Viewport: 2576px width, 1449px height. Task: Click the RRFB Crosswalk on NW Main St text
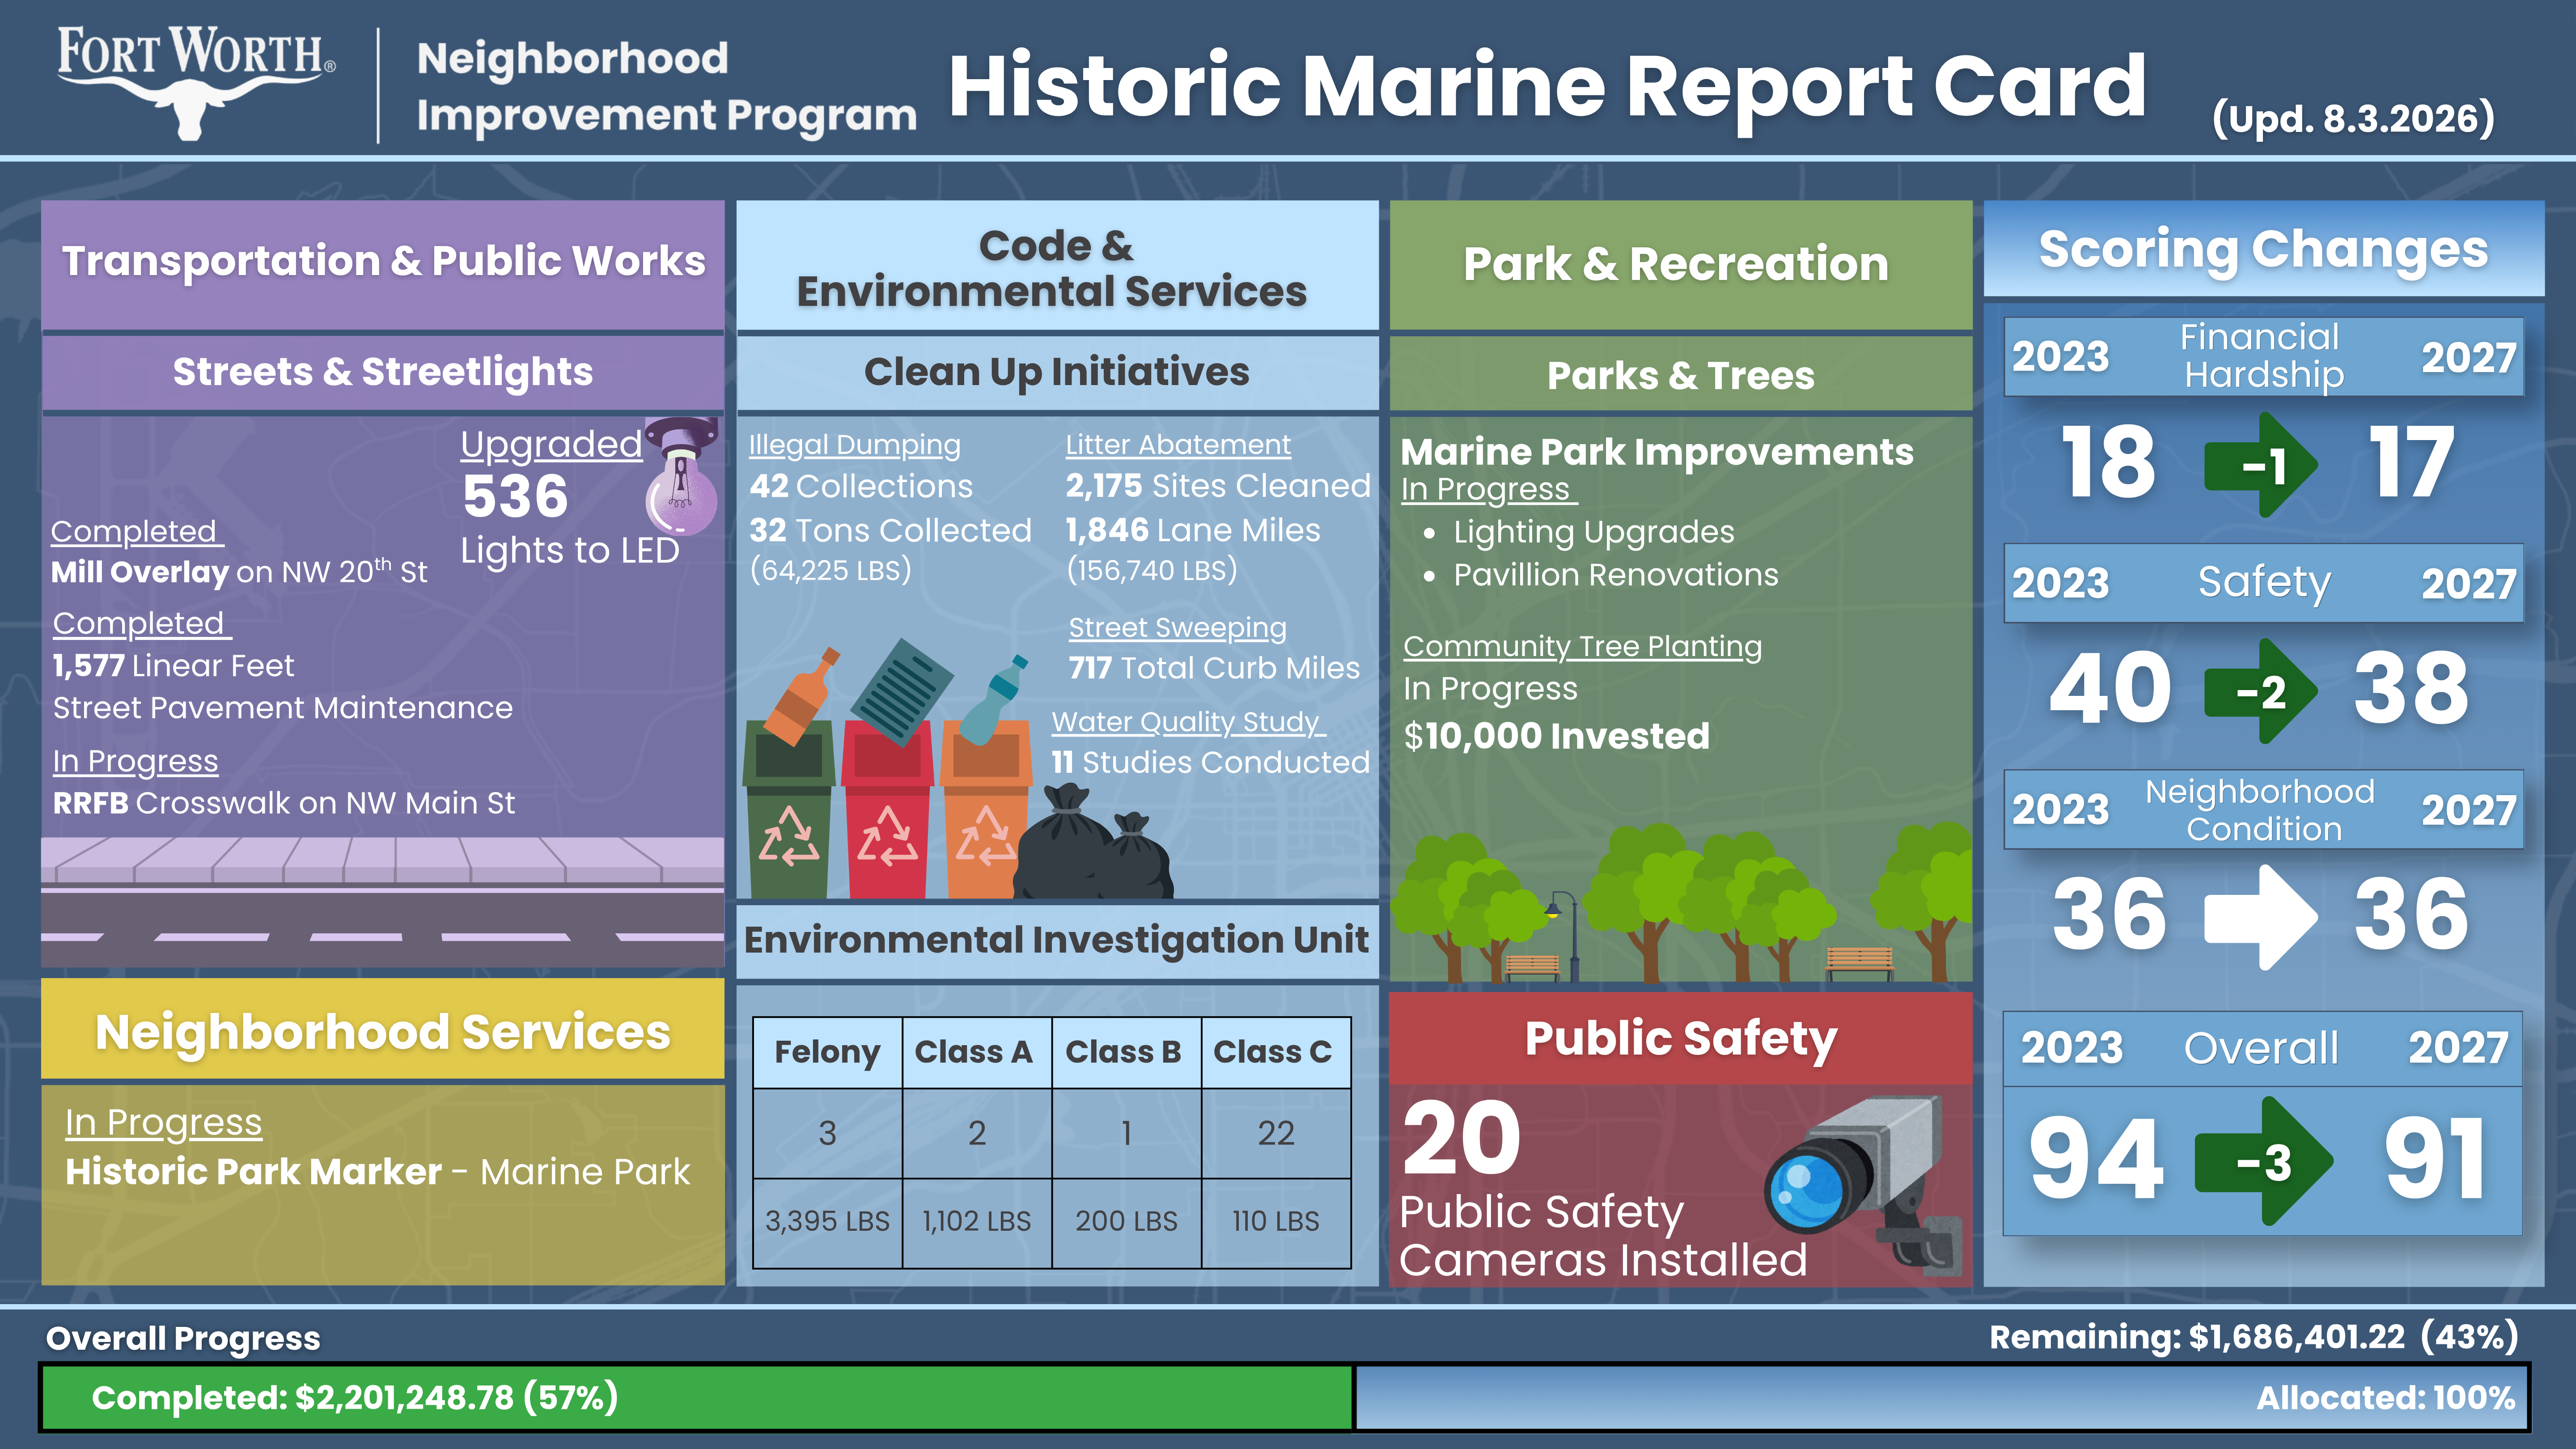pos(284,803)
